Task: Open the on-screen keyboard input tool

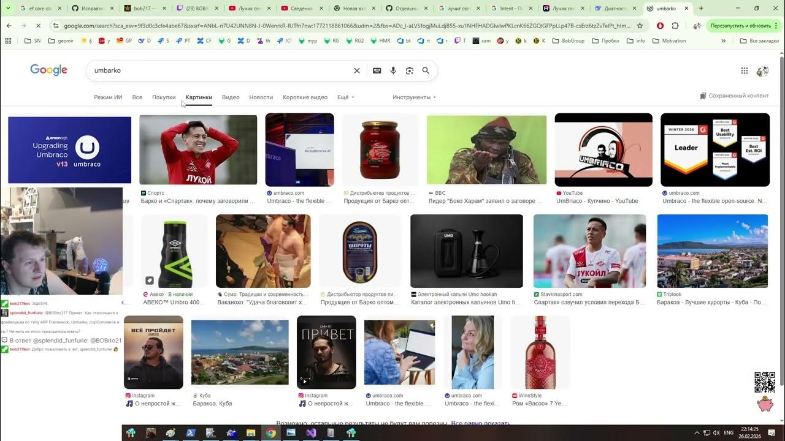Action: [377, 70]
